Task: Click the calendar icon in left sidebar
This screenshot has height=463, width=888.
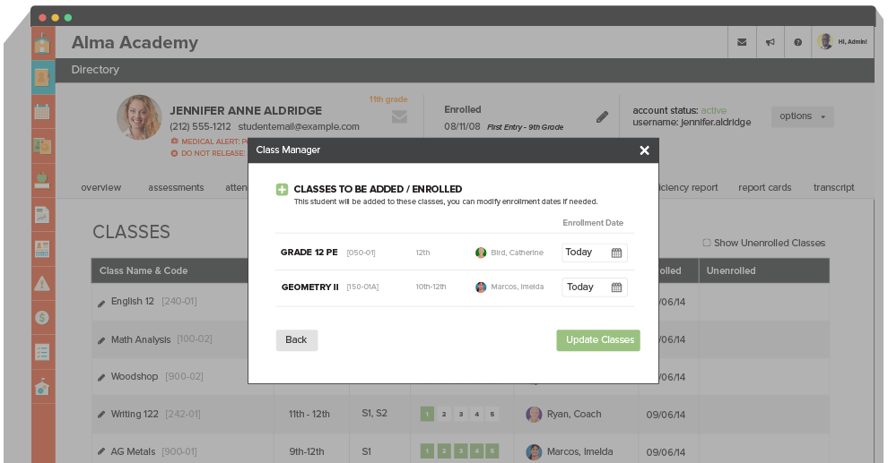Action: 42,112
